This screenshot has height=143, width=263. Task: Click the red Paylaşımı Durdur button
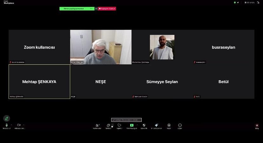(107, 9)
